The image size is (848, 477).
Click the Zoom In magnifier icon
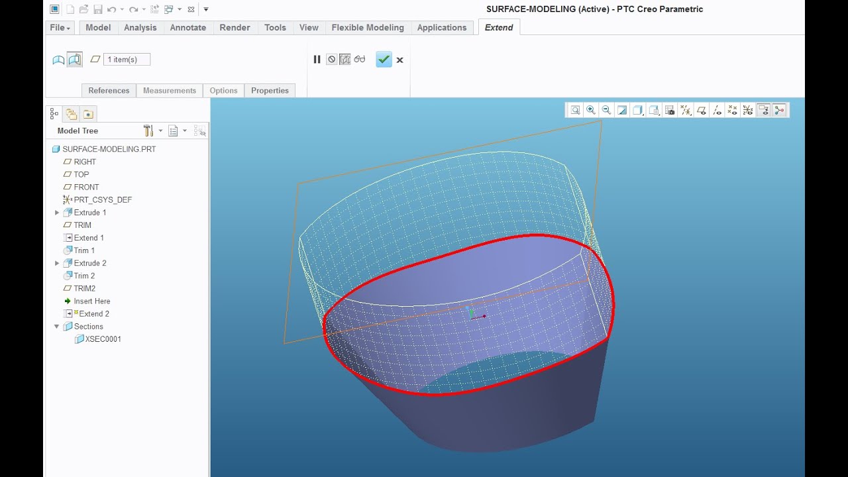click(x=590, y=111)
